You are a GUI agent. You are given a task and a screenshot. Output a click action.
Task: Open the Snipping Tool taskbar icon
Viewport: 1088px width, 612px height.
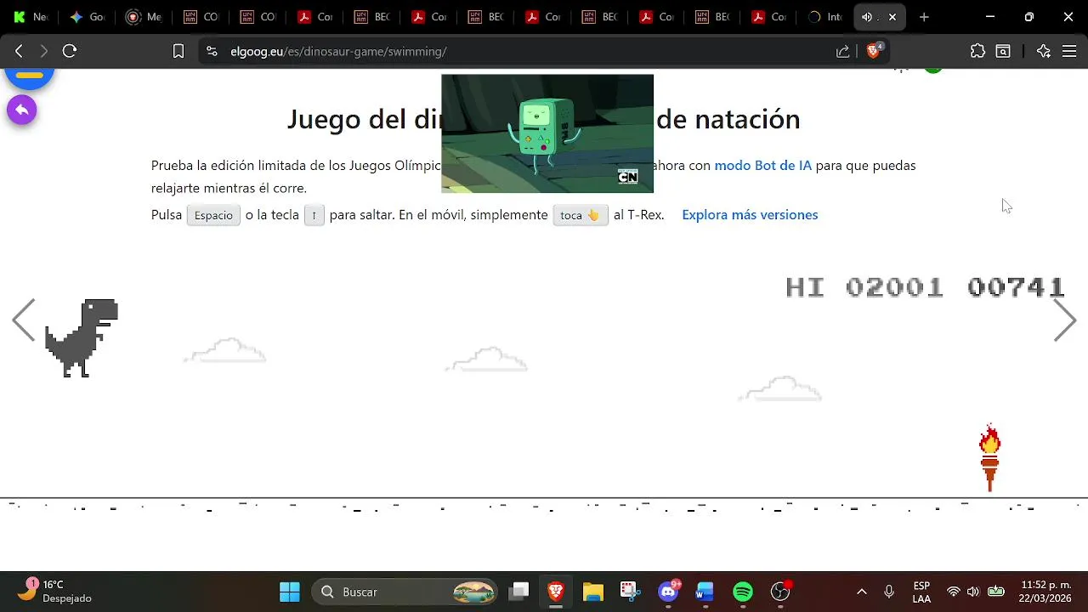pyautogui.click(x=629, y=592)
